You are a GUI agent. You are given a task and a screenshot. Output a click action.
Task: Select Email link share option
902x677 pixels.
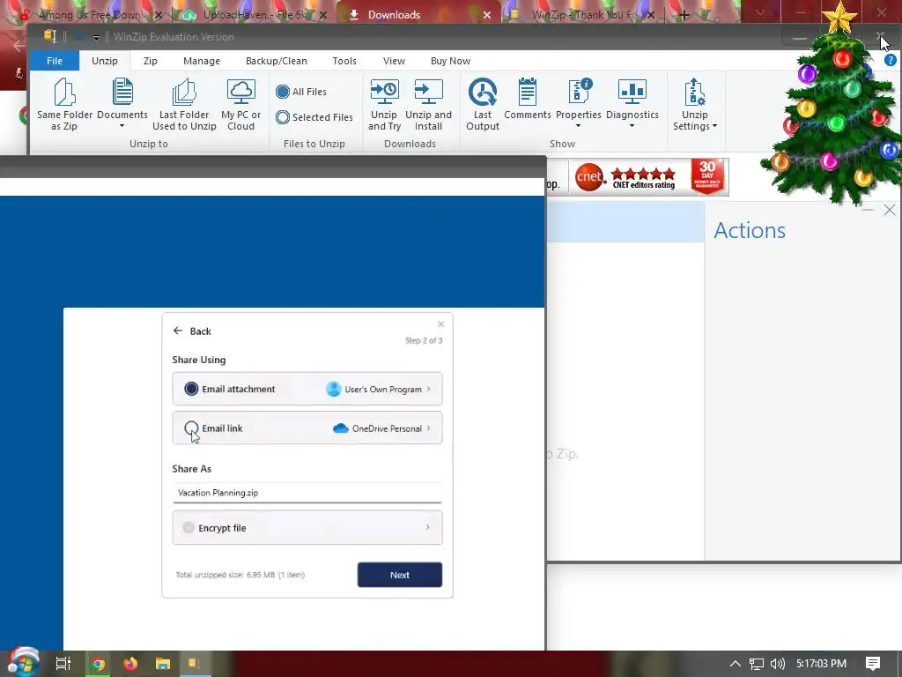click(x=191, y=428)
